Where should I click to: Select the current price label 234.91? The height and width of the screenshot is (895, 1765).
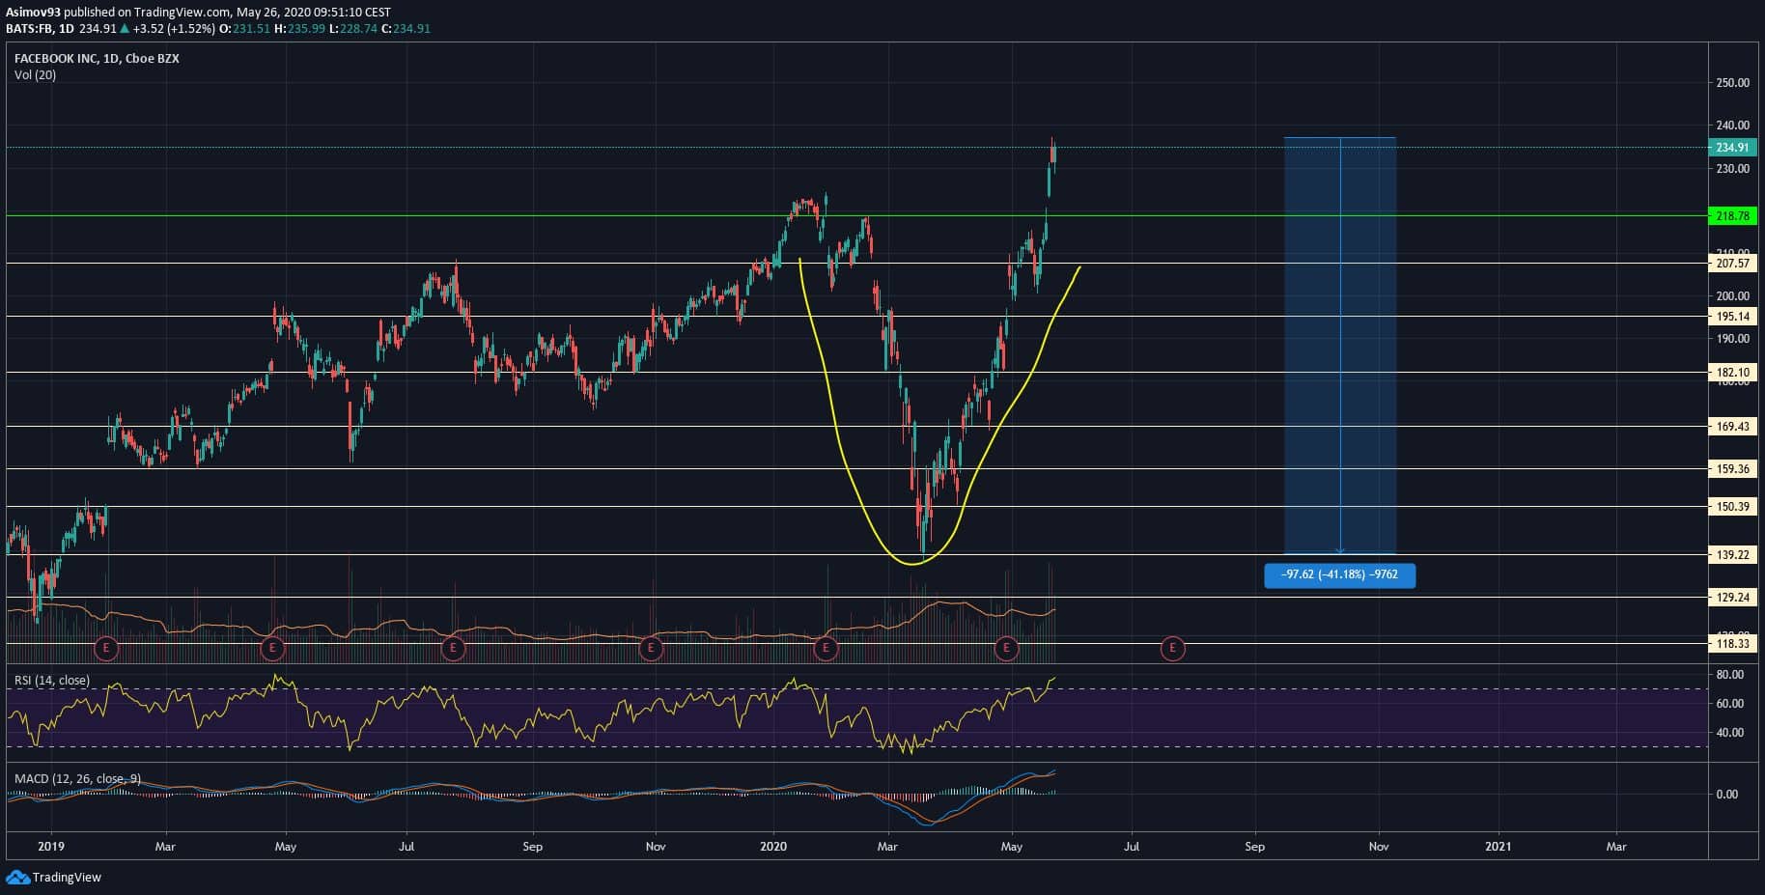[x=1732, y=148]
